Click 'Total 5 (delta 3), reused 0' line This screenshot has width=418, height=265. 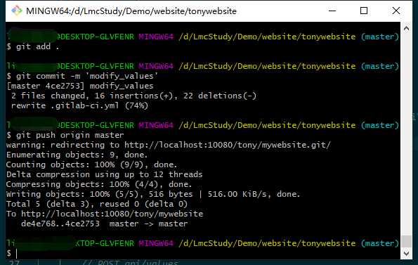click(97, 205)
